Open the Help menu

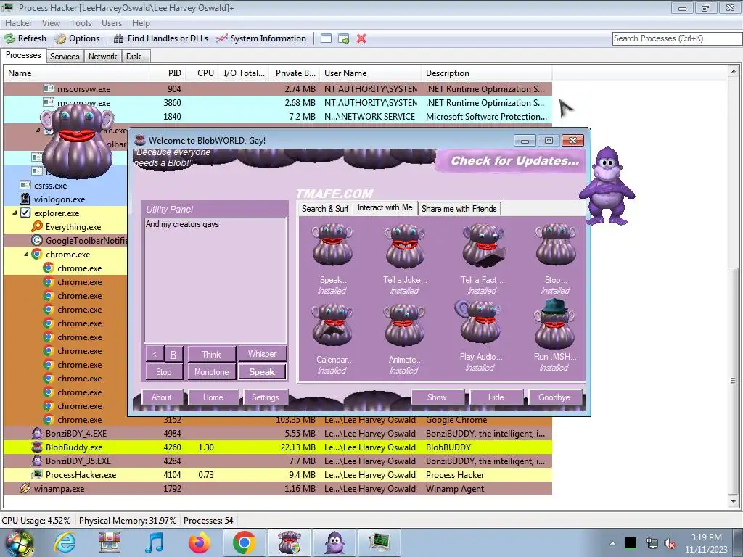[141, 22]
